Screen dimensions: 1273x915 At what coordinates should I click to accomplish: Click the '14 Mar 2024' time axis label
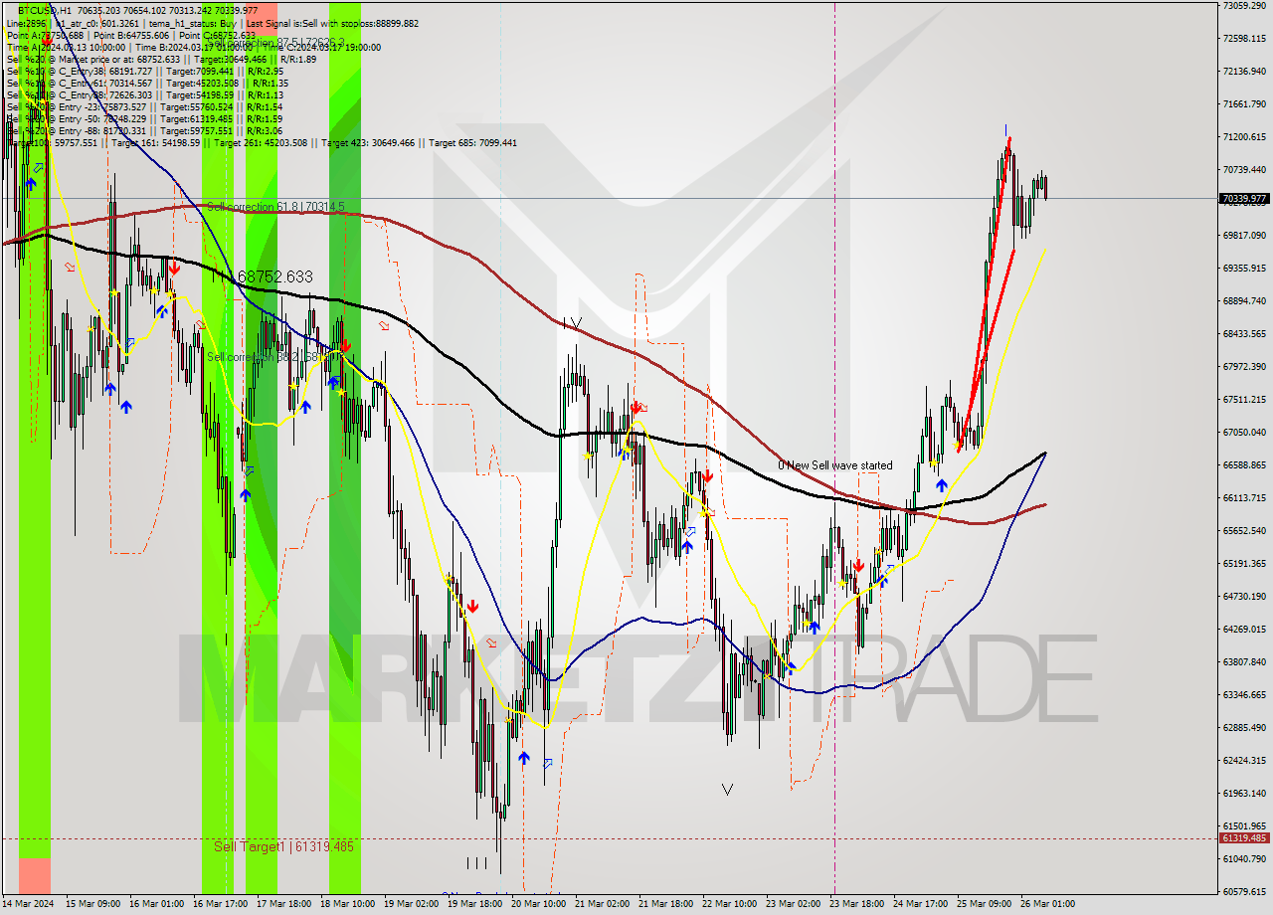click(x=28, y=904)
